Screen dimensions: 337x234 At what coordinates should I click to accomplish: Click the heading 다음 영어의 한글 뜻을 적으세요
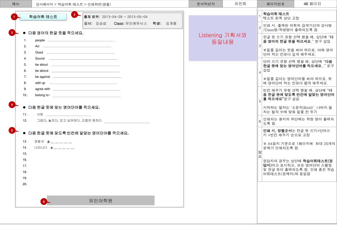click(56, 33)
